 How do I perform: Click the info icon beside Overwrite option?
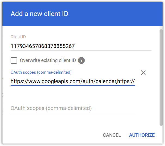point(81,60)
